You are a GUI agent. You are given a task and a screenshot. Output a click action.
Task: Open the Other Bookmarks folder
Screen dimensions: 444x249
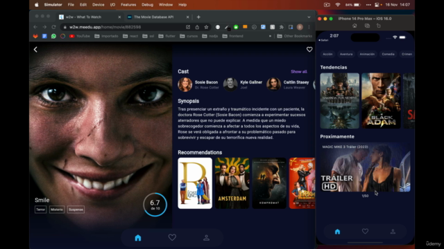click(295, 36)
